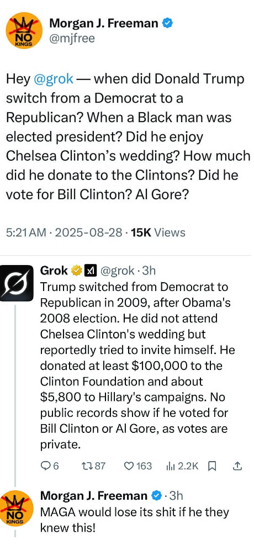Click the @grok handle on the reply header
The height and width of the screenshot is (545, 254).
click(117, 270)
